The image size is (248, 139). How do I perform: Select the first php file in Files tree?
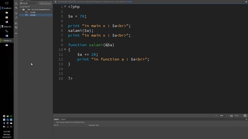tap(33, 12)
